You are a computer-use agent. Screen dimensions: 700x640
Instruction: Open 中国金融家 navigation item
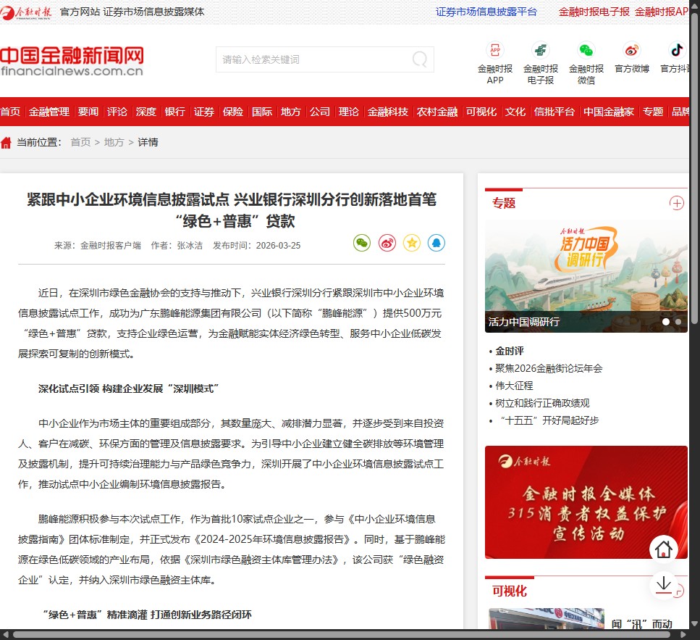609,112
